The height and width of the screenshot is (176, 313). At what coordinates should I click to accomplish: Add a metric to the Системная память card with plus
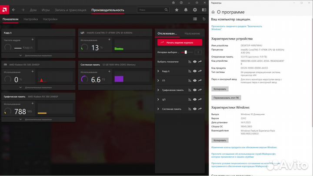[109, 71]
